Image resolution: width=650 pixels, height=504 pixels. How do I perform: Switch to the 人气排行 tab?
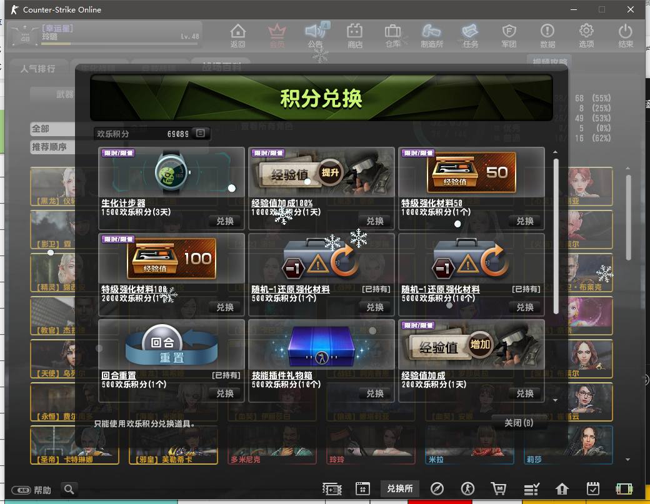[37, 69]
